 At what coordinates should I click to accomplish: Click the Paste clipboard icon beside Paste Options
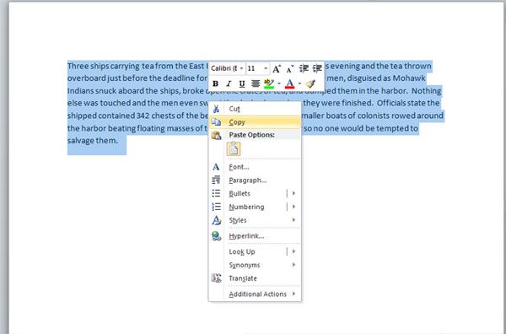216,135
